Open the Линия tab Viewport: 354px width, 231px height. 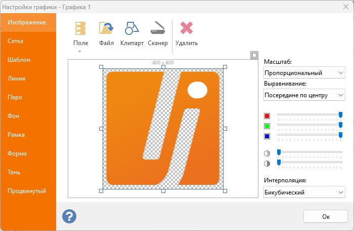28,79
